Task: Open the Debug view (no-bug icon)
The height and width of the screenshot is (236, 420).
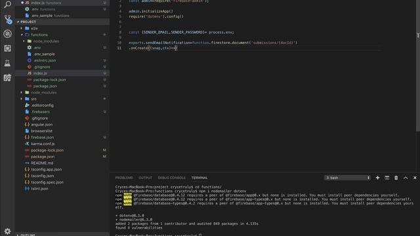Action: coord(7,33)
